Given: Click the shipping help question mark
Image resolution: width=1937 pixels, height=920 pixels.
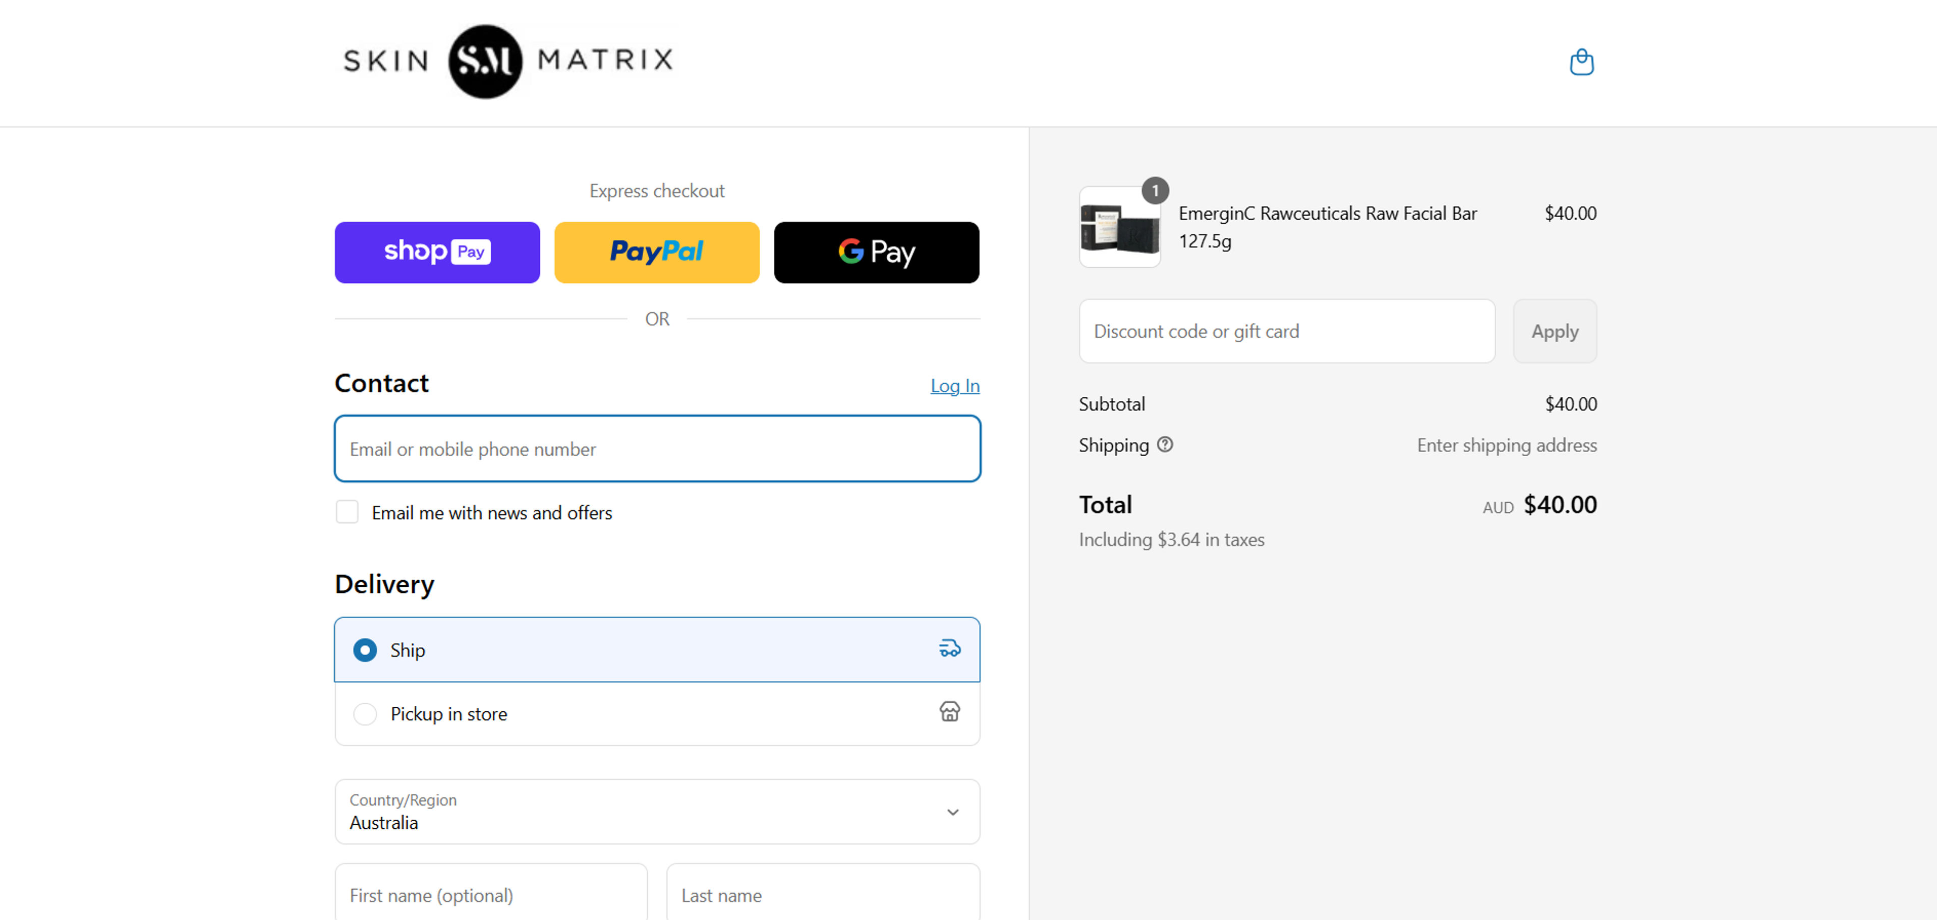Looking at the screenshot, I should [x=1164, y=445].
